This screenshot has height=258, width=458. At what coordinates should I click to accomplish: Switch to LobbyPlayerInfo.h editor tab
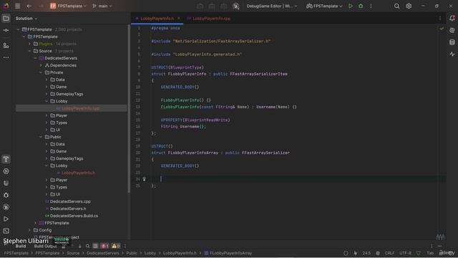point(157,19)
